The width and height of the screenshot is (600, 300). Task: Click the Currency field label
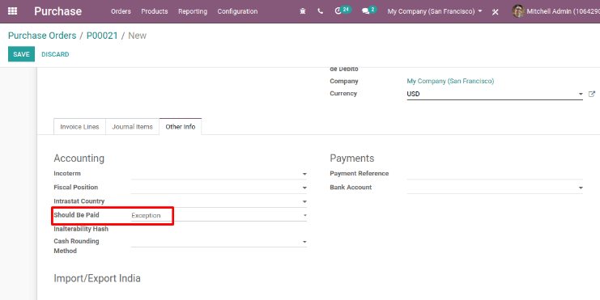(x=343, y=93)
